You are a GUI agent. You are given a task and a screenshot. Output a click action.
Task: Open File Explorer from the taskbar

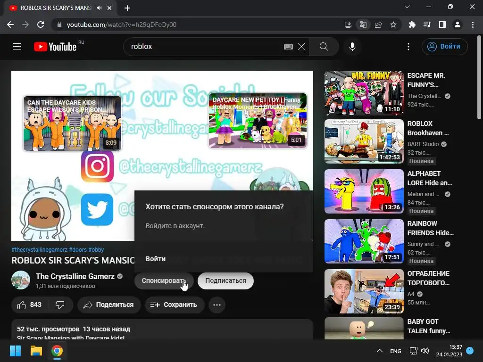coord(36,351)
